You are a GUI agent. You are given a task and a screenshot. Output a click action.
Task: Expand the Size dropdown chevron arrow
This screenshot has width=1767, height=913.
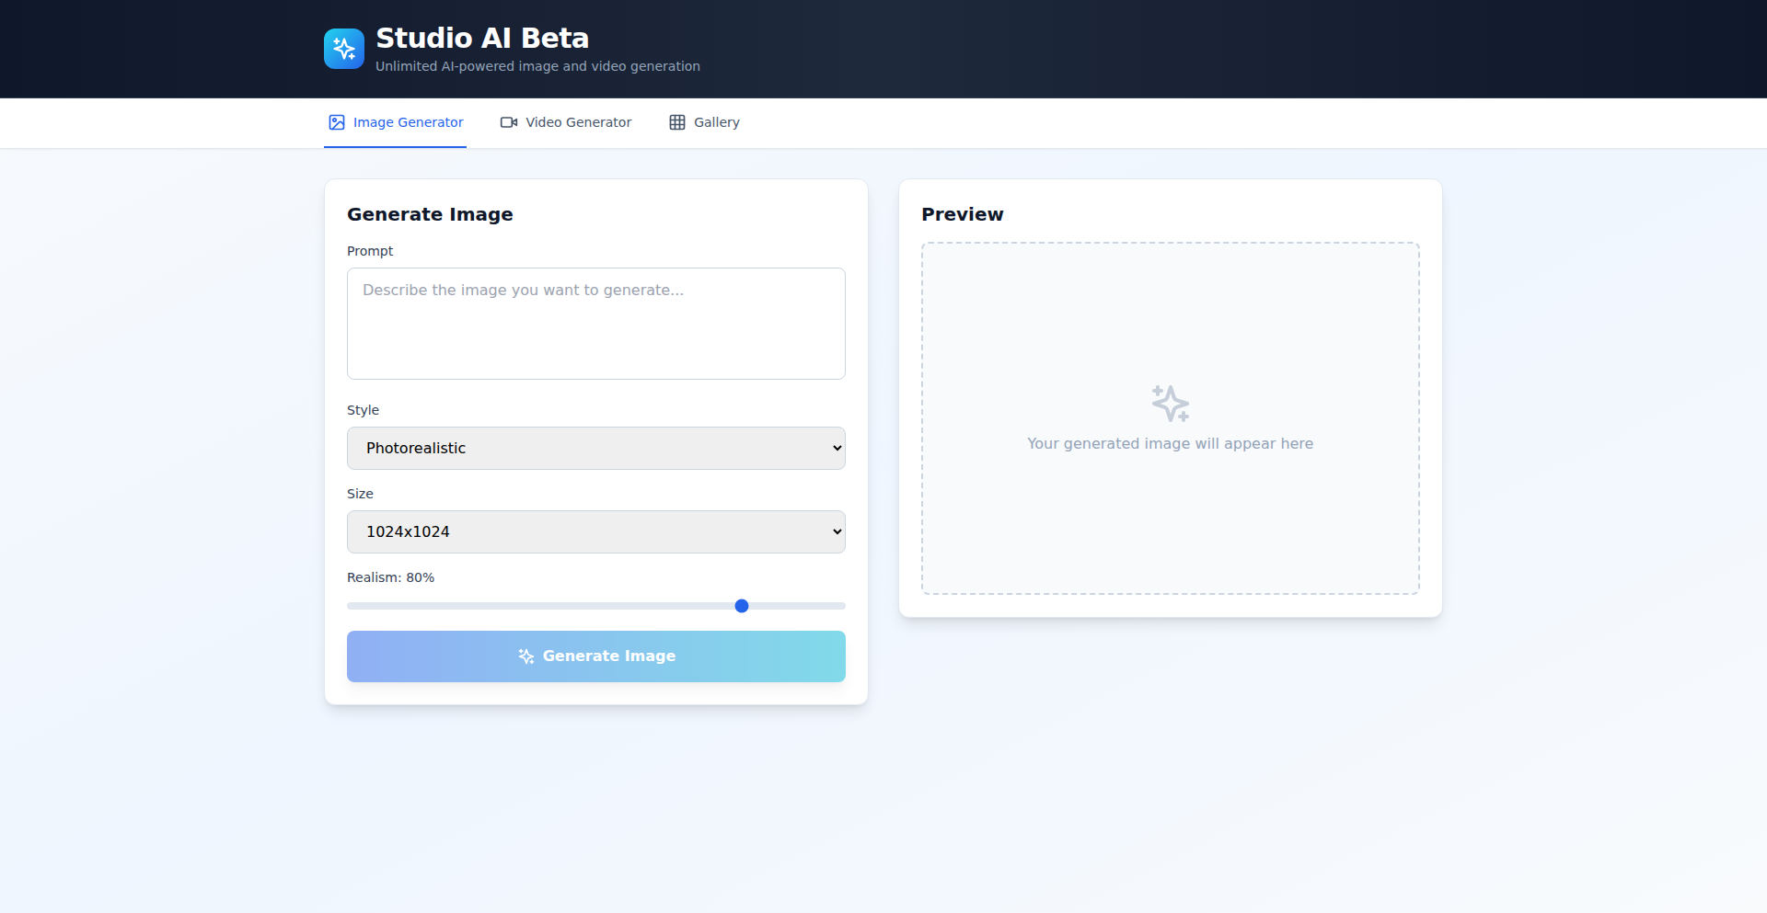[837, 532]
